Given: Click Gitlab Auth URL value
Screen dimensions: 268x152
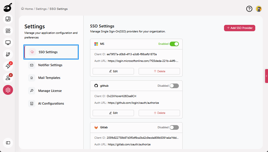Looking at the screenshot, I should pos(129,144).
